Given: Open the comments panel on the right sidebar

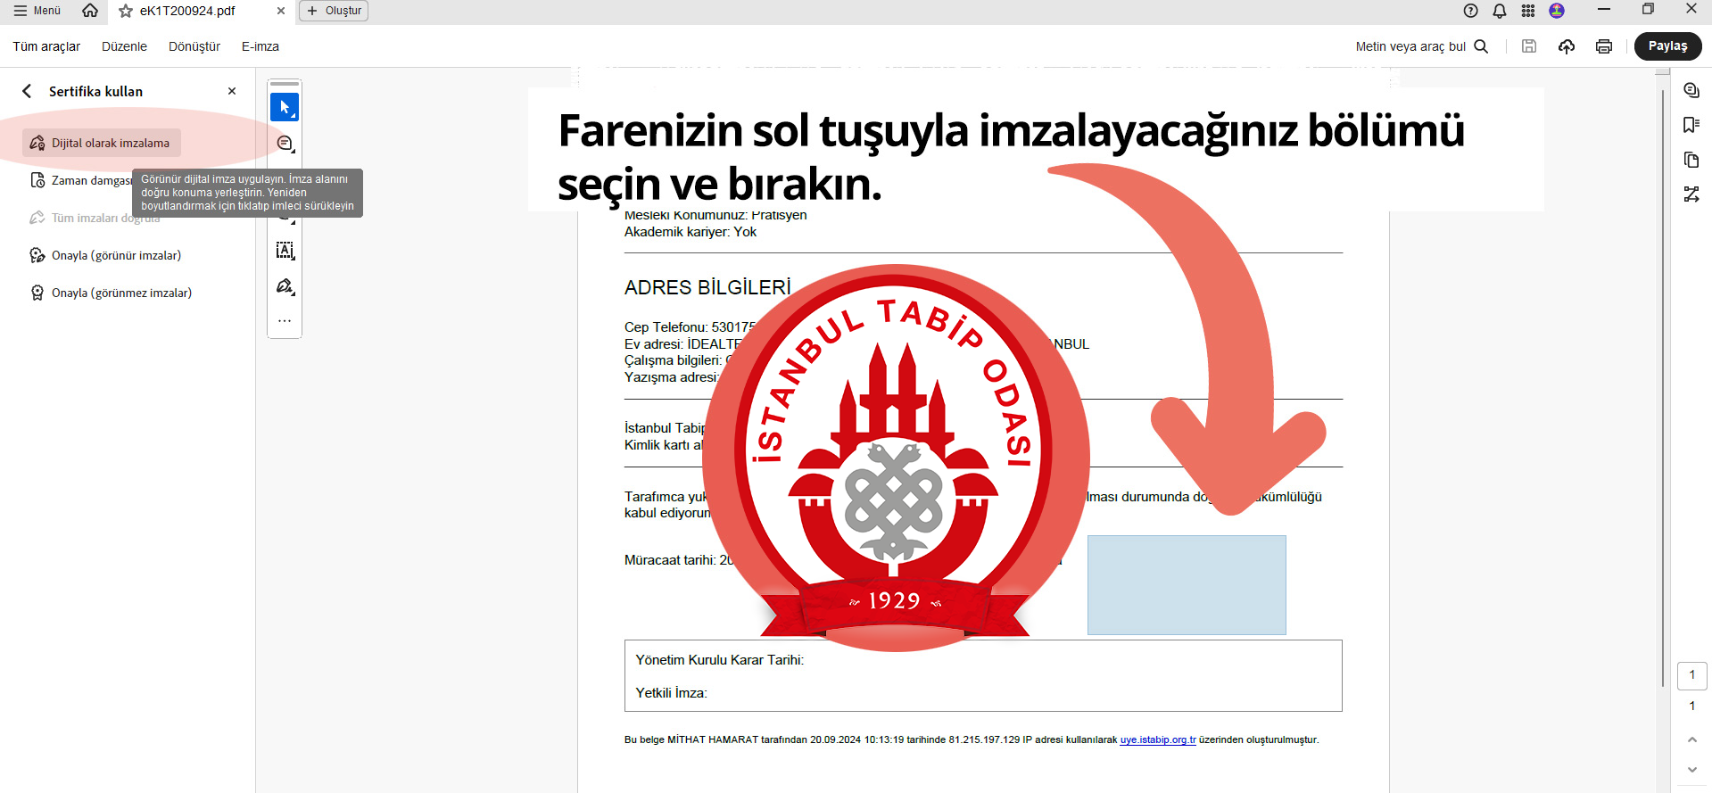Looking at the screenshot, I should pos(1691,91).
